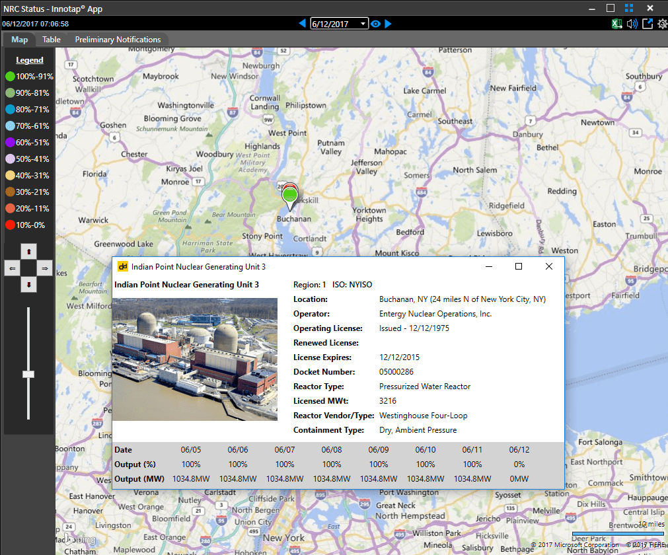Click 'Pressurized Water Reactor' value
This screenshot has height=555, width=668.
point(425,387)
